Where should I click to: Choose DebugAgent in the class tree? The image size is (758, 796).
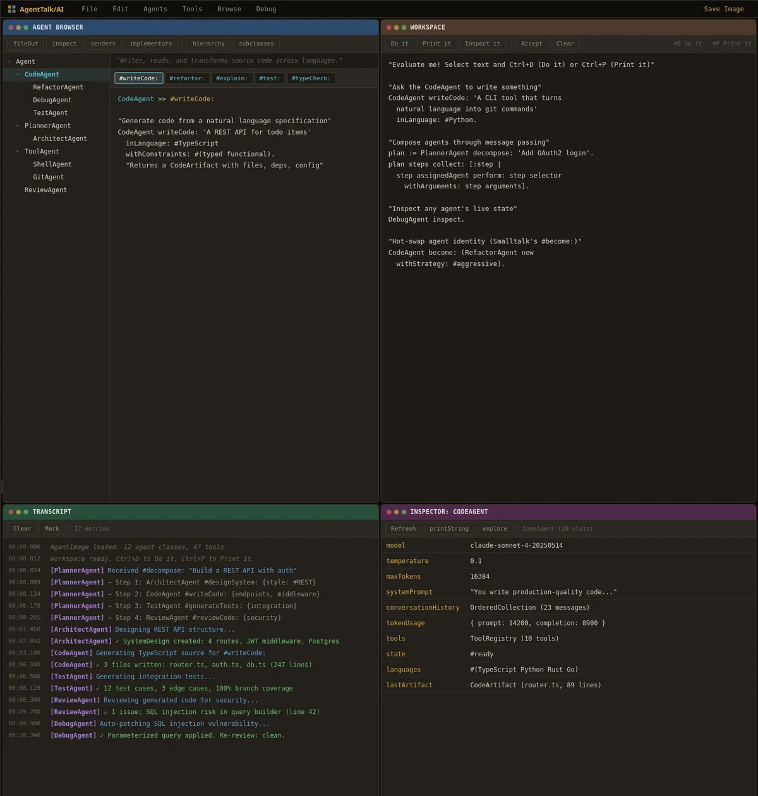coord(52,100)
